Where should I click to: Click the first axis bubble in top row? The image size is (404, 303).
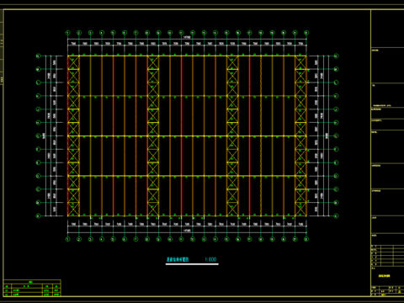(x=67, y=33)
